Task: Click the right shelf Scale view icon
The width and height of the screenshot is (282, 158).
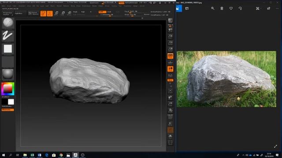Action: (x=170, y=104)
